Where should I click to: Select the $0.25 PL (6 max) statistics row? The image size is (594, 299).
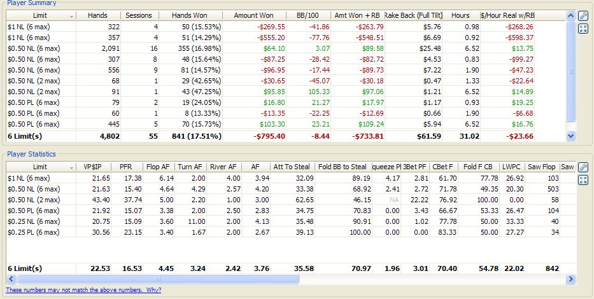(x=291, y=232)
